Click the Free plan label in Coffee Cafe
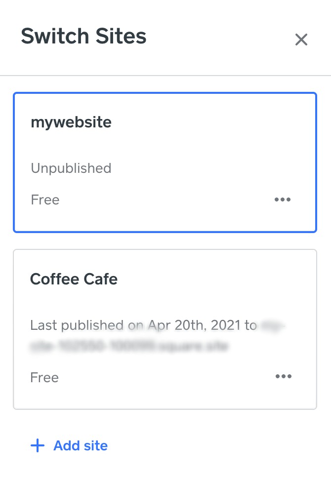 point(44,377)
